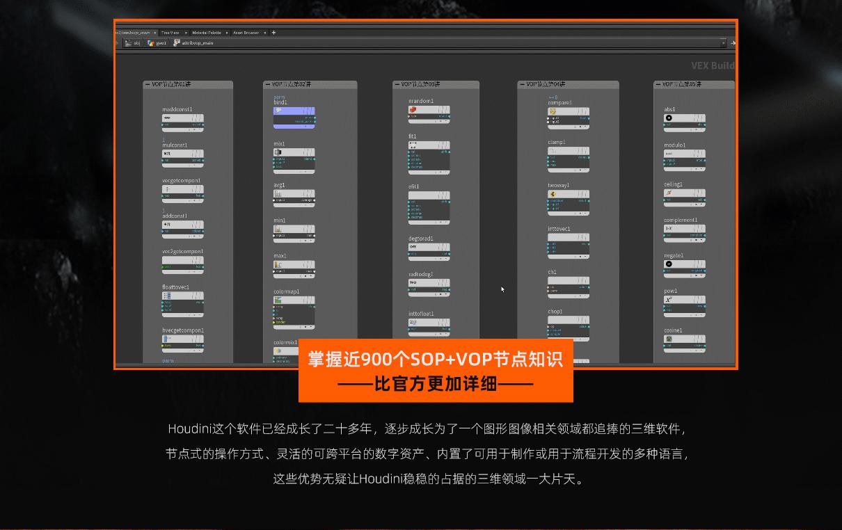Select the abs1 node icon
Screen dimensions: 842x530
click(669, 118)
